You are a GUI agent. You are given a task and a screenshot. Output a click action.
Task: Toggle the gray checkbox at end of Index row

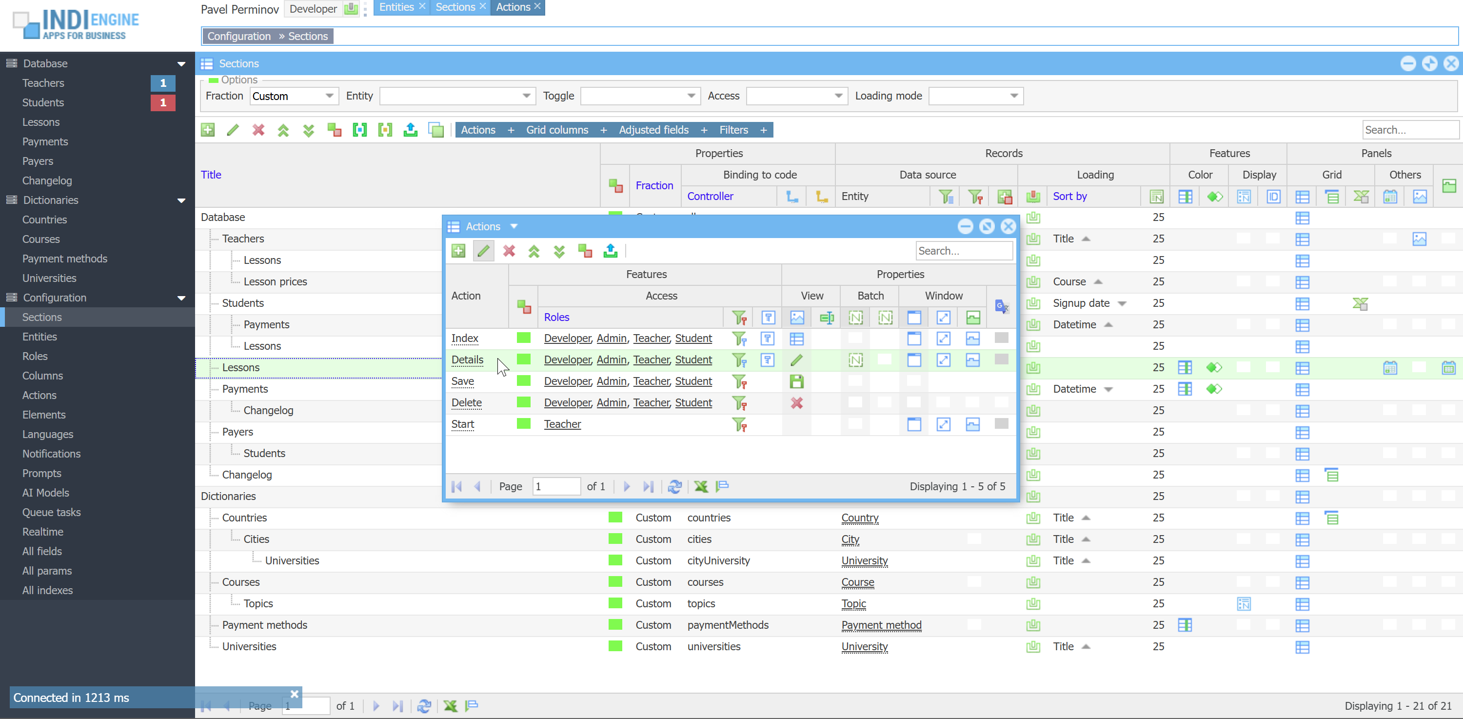point(1001,338)
